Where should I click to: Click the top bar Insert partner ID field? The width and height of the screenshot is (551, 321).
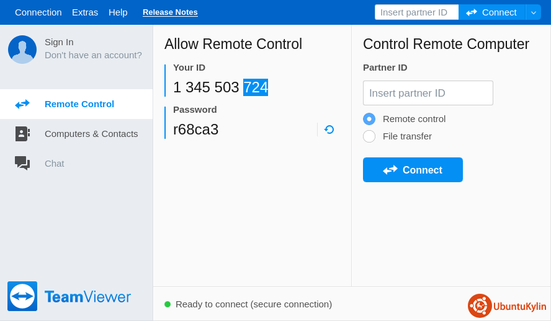(416, 12)
